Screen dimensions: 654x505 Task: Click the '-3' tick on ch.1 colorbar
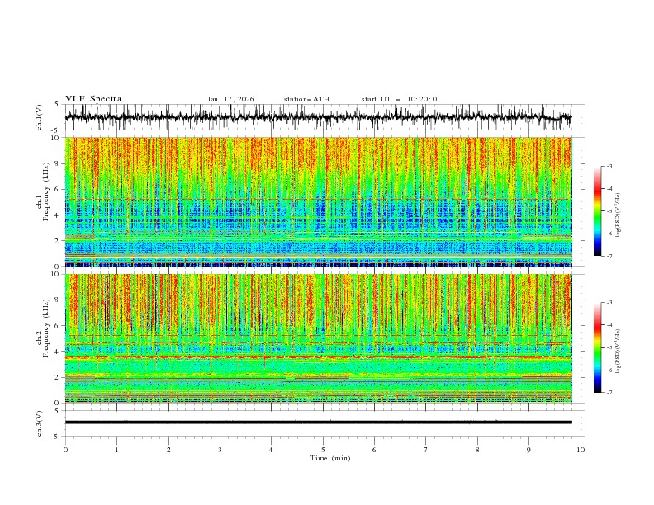[609, 166]
